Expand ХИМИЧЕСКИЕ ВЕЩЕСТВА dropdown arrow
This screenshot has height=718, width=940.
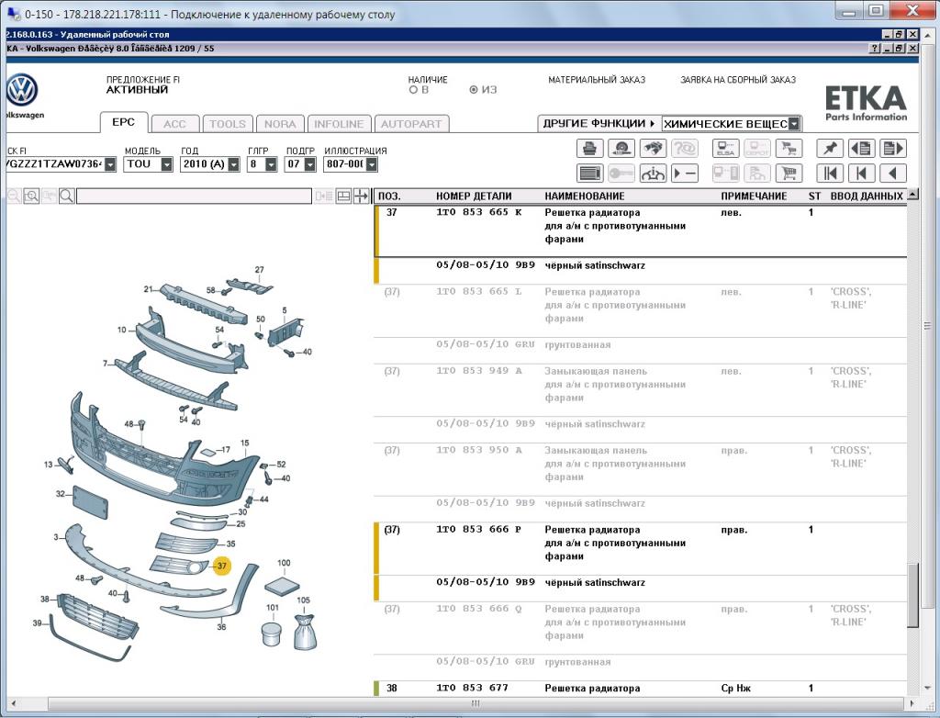[794, 124]
